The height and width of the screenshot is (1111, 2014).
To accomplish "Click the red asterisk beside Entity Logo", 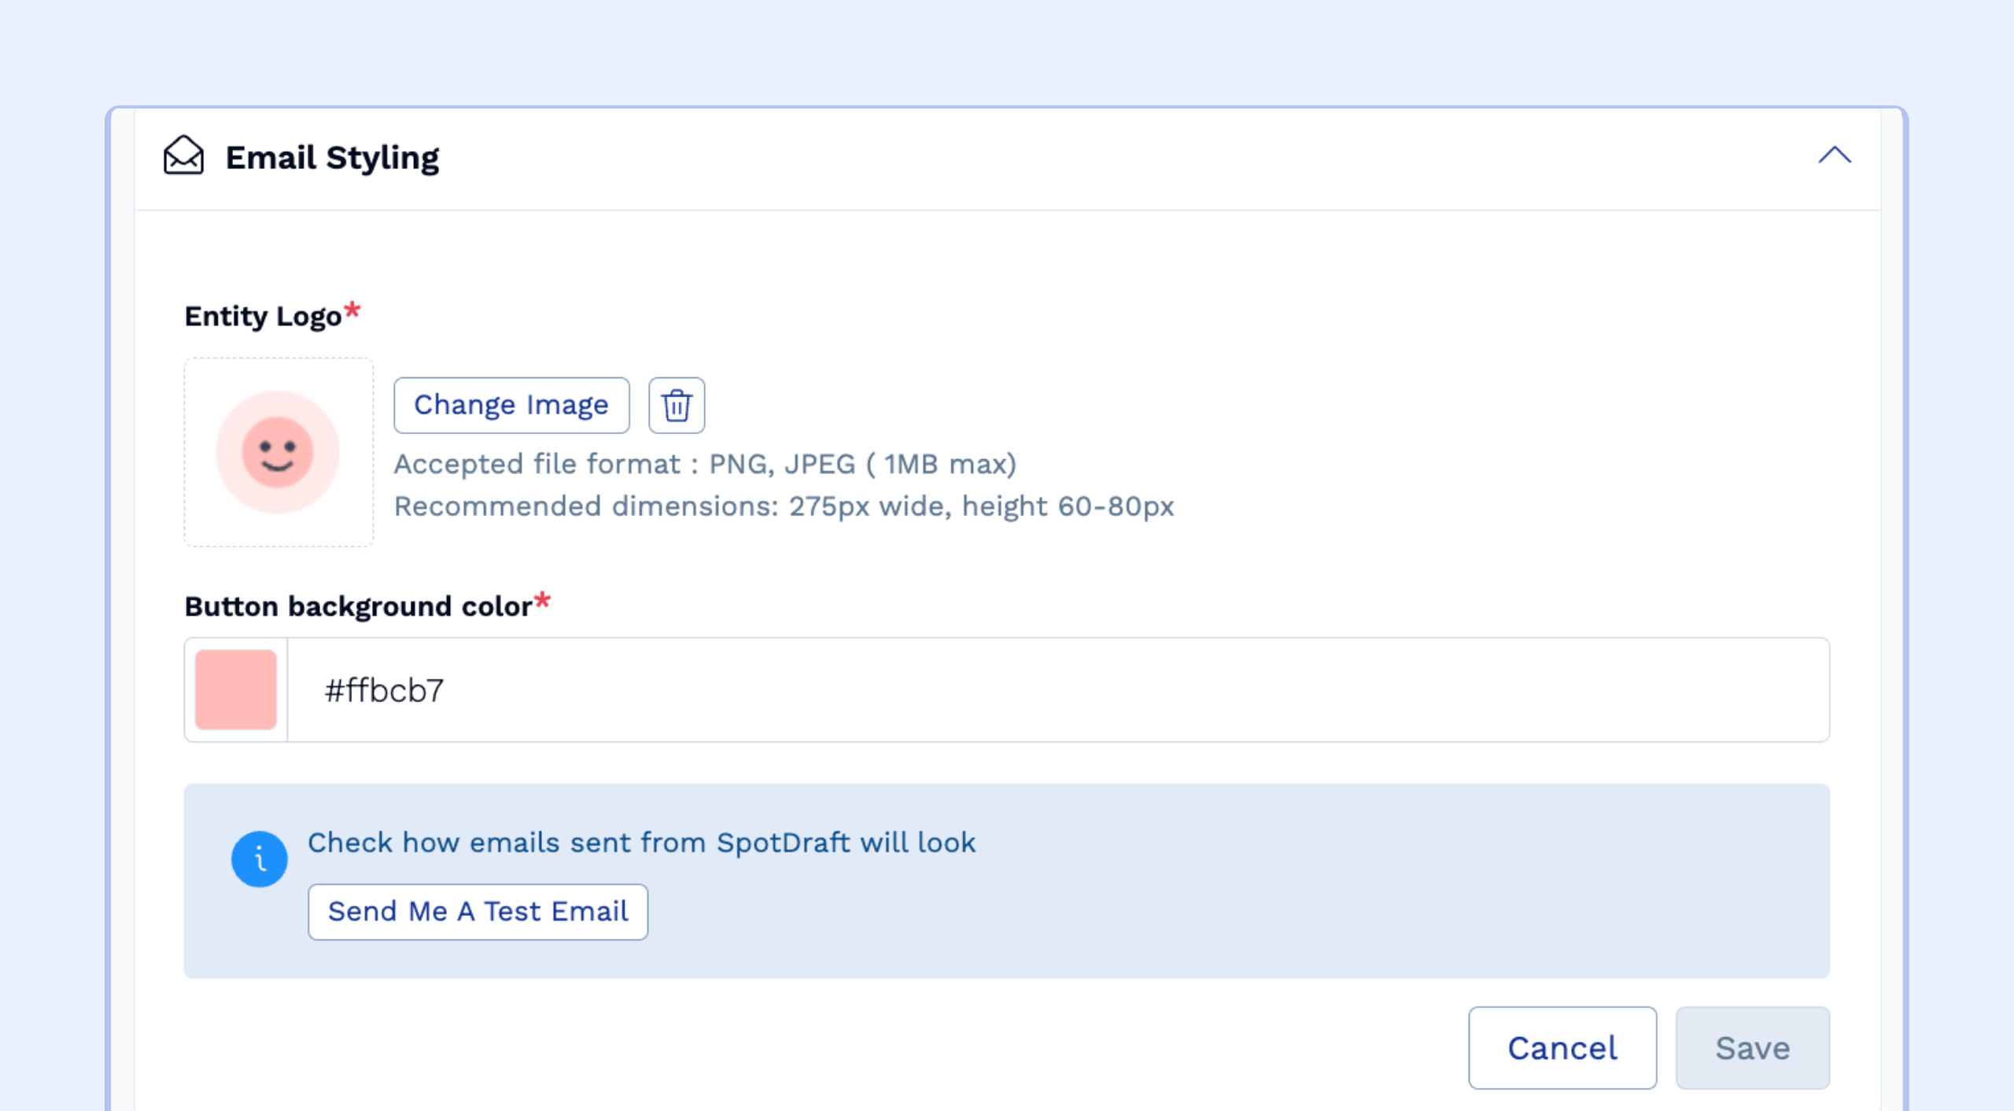I will (x=352, y=310).
